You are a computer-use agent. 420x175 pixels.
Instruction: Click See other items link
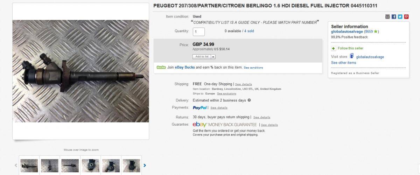(343, 63)
